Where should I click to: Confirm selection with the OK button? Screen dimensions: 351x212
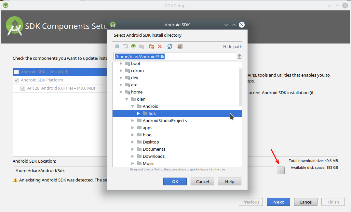coord(175,181)
